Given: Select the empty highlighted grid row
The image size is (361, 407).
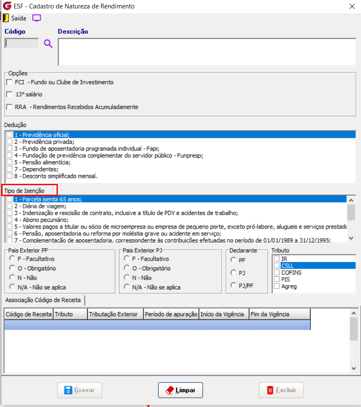Looking at the screenshot, I should tap(157, 325).
